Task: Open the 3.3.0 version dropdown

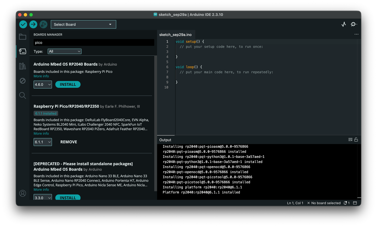Action: click(x=43, y=197)
